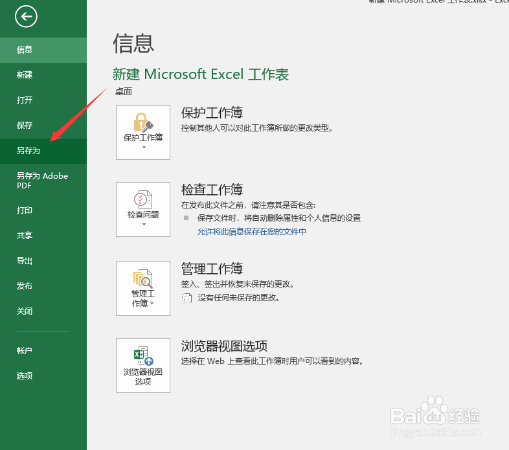Click 保存 in the left menu
Screen dimensions: 509x450
[x=43, y=126]
